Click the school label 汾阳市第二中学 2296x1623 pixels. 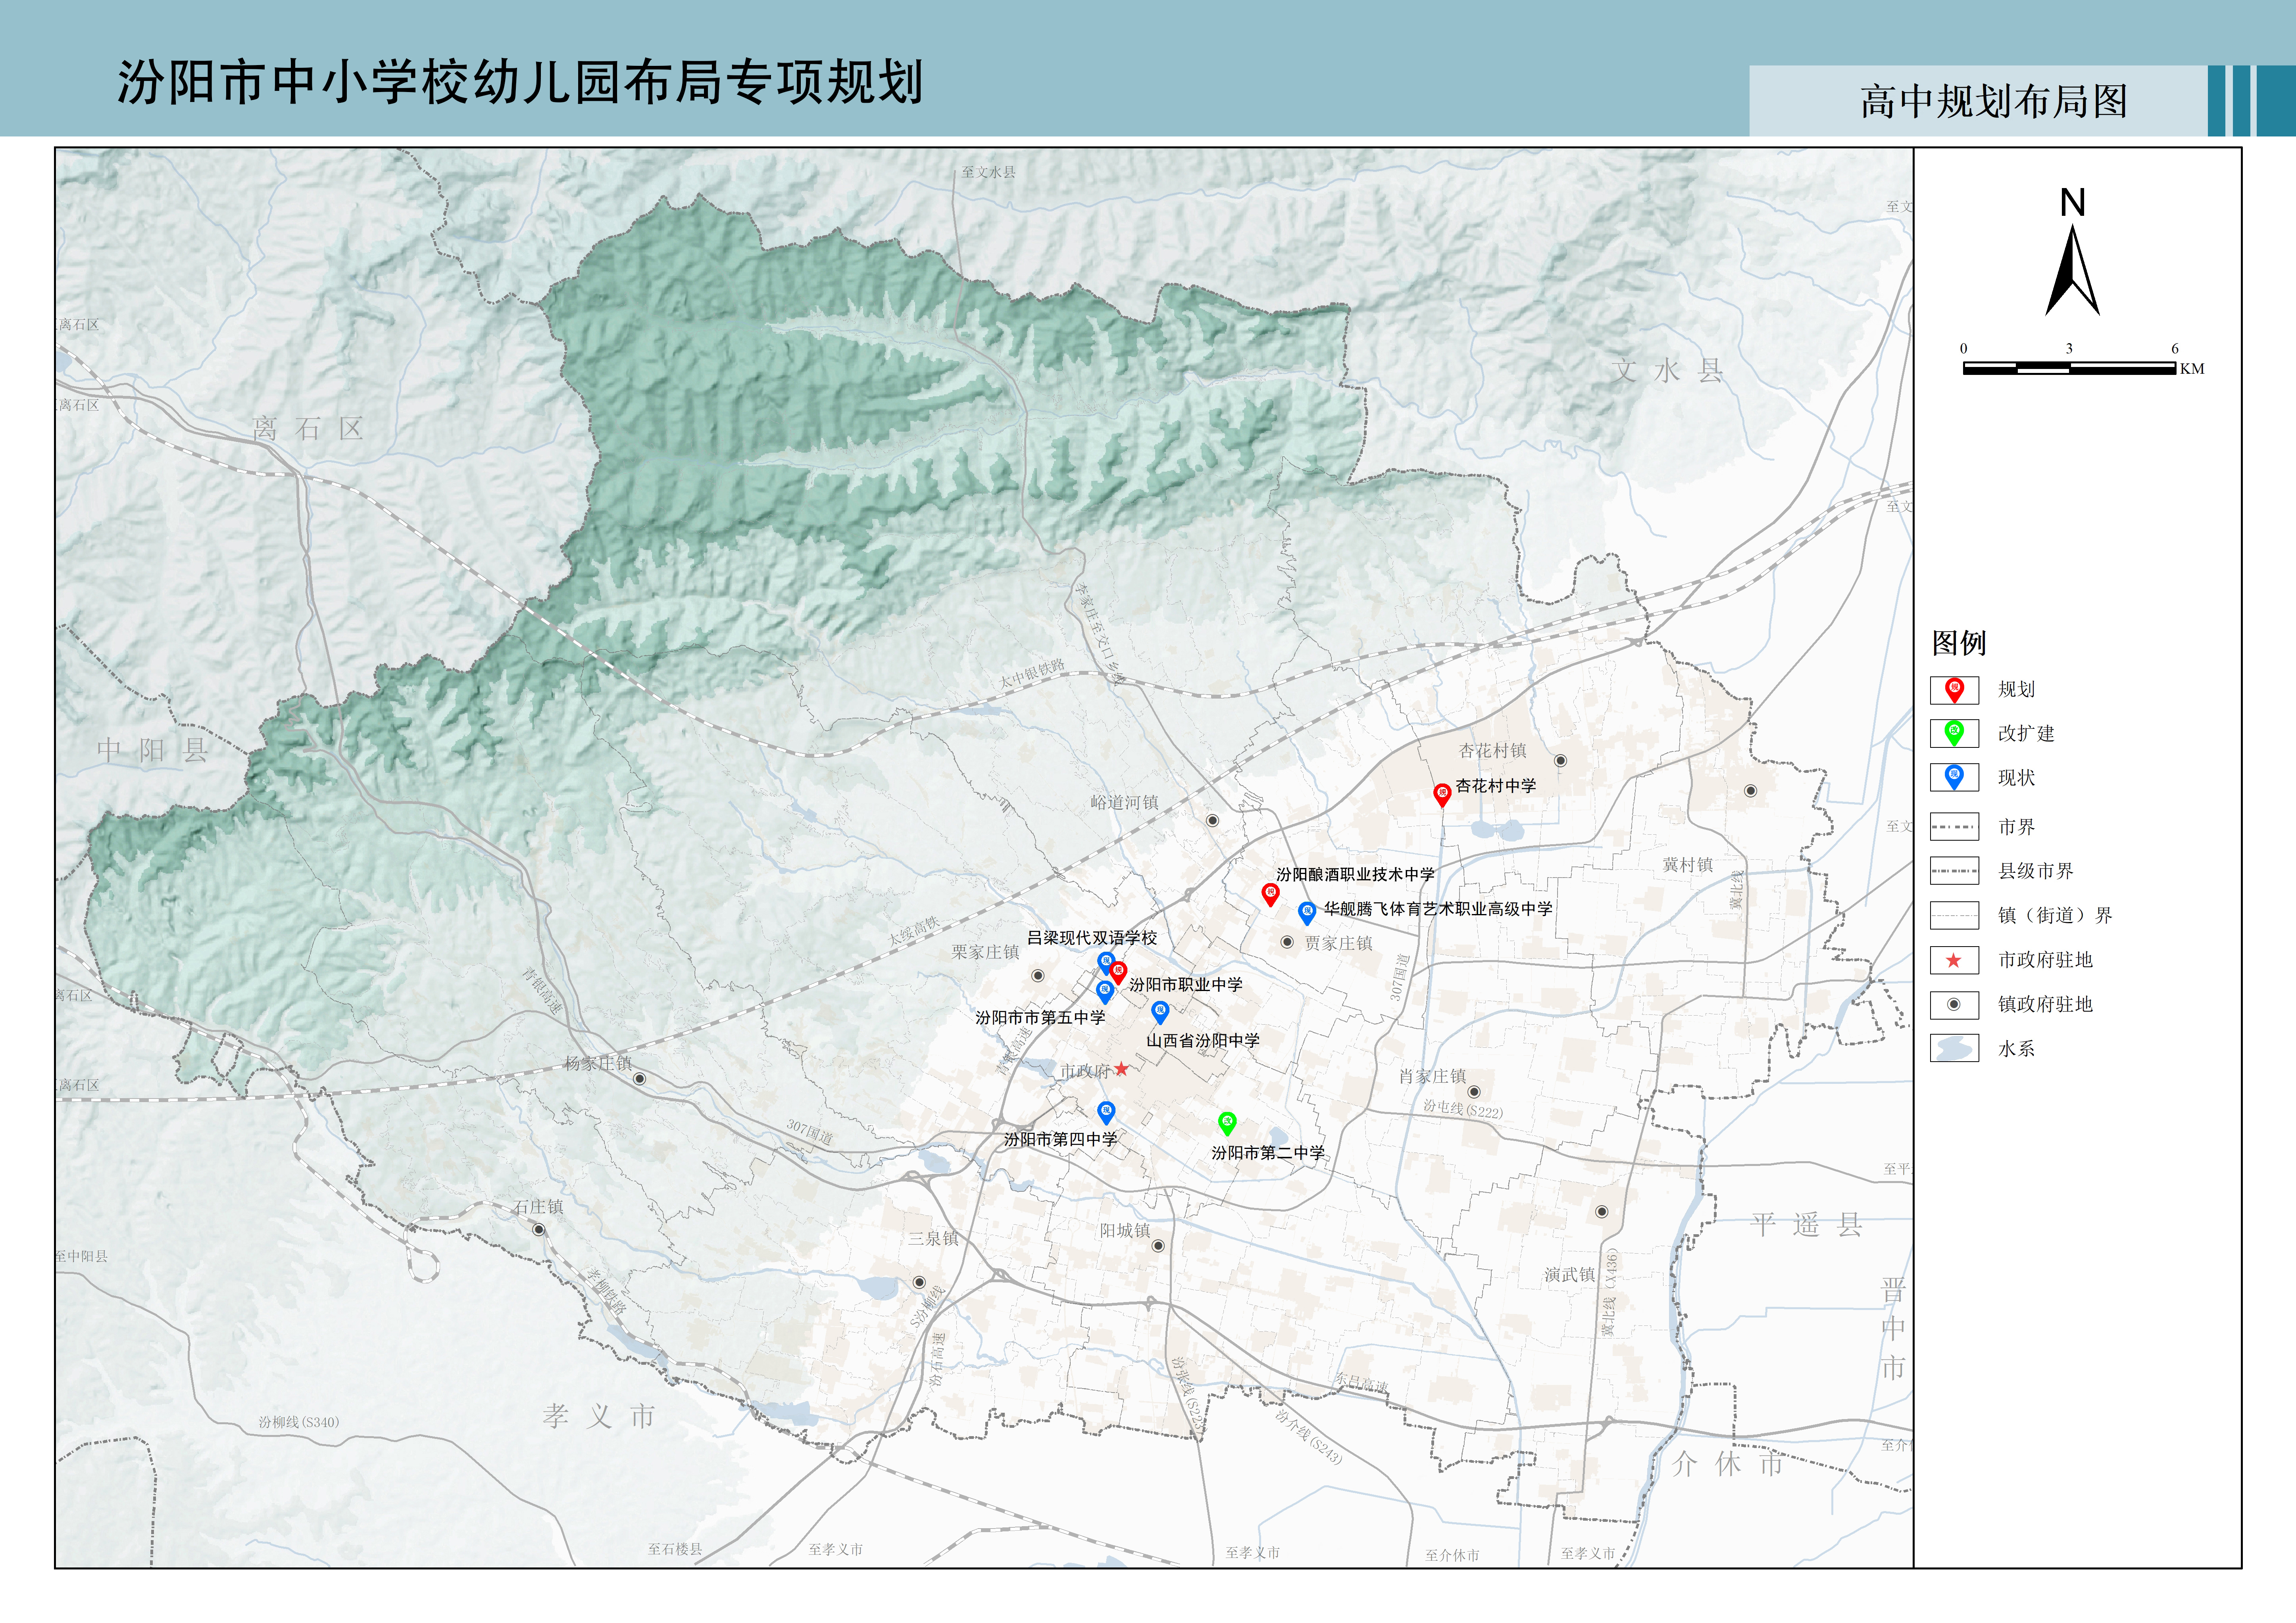(1268, 1153)
